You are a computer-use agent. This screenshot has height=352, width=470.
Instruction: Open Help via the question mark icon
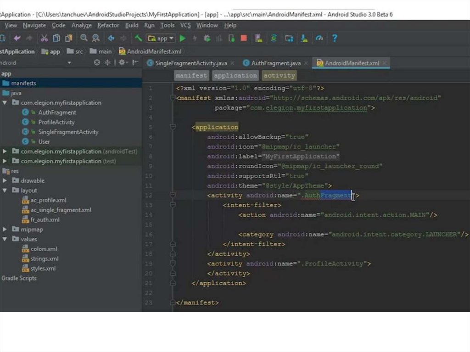[x=335, y=39]
